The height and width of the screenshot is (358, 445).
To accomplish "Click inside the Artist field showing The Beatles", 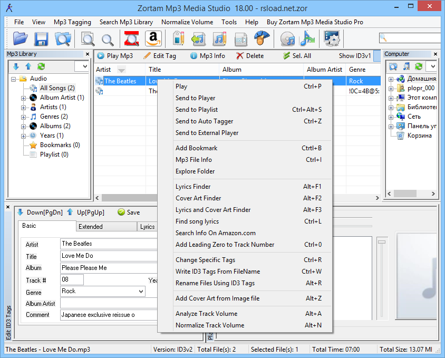I will click(109, 244).
